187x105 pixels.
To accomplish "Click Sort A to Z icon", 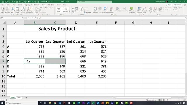I will (x=73, y=8).
